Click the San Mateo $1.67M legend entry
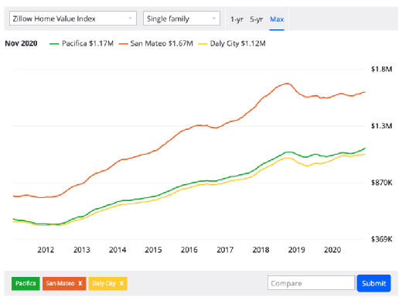Image resolution: width=409 pixels, height=304 pixels. tap(156, 43)
